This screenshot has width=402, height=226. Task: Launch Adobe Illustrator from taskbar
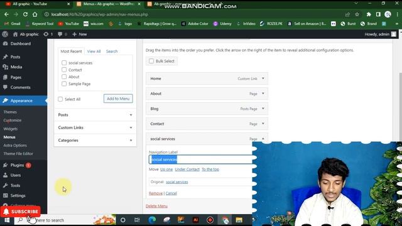(195, 220)
